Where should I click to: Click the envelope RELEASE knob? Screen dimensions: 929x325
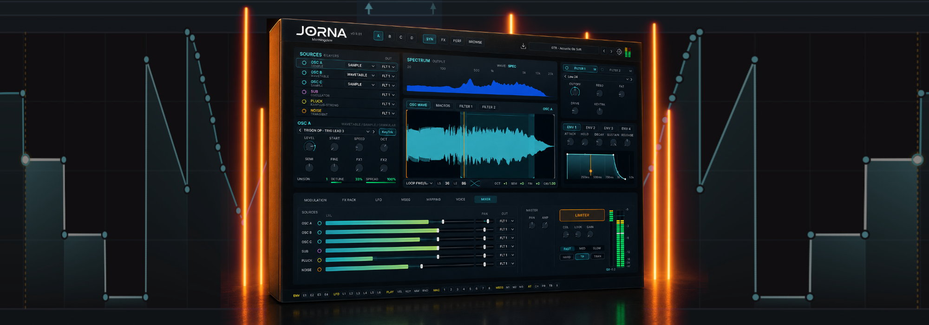pyautogui.click(x=627, y=143)
